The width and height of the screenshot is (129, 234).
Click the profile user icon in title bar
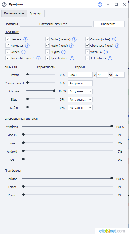(4, 4)
